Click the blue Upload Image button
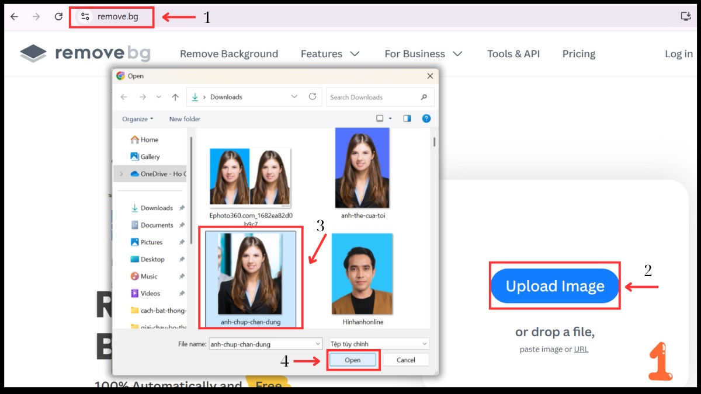The width and height of the screenshot is (701, 394). 554,286
